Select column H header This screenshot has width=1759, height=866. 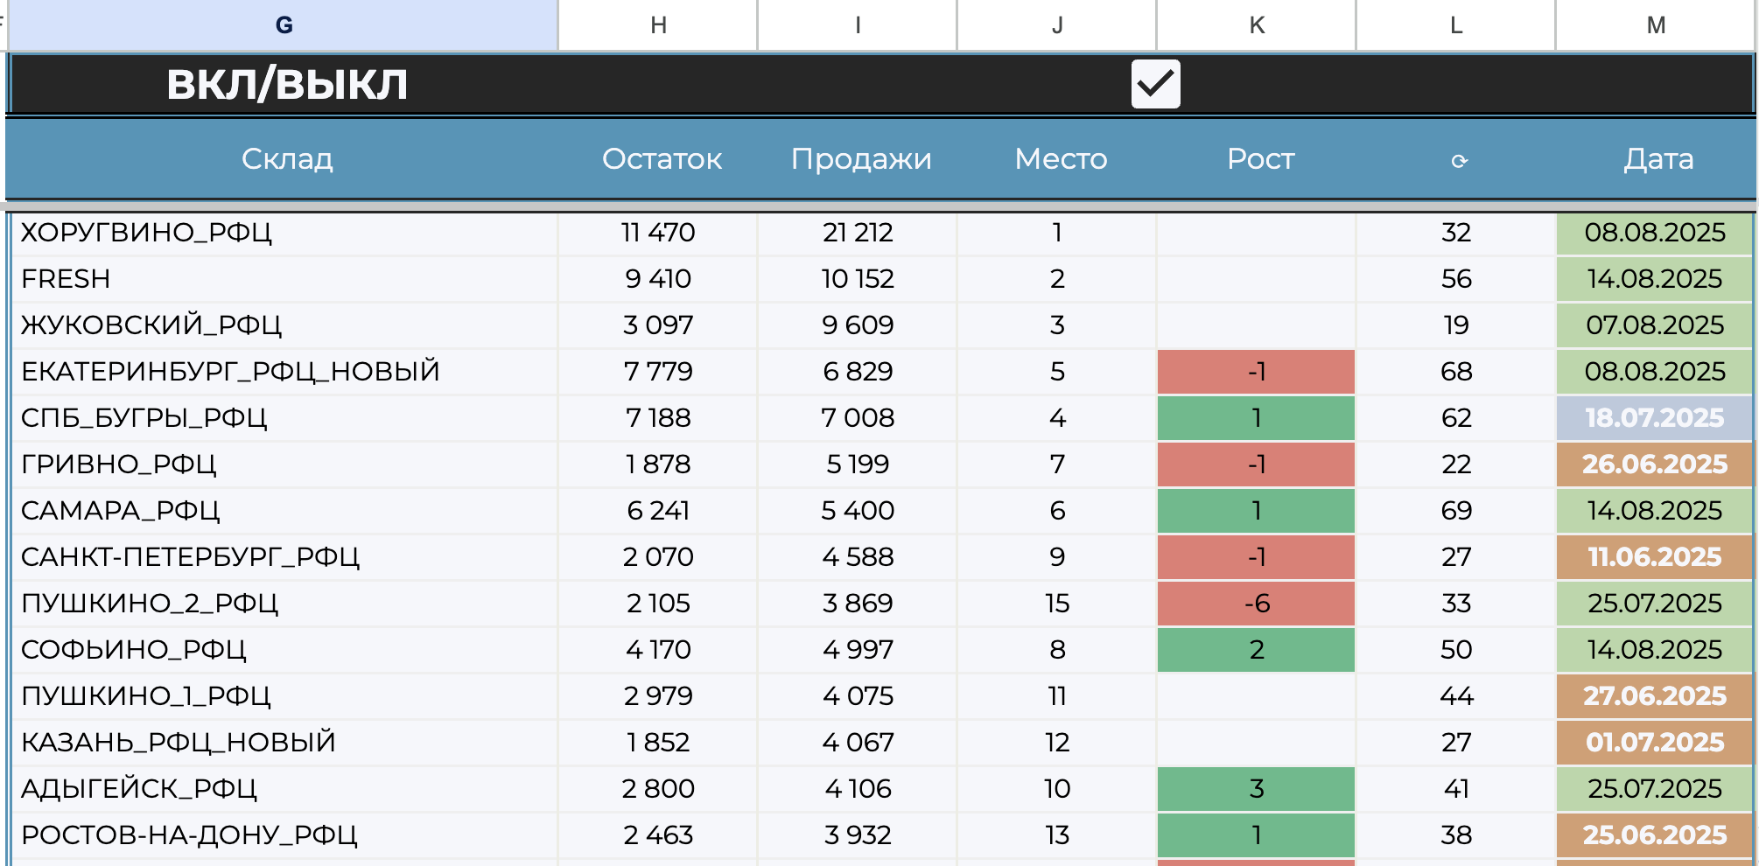pos(658,25)
